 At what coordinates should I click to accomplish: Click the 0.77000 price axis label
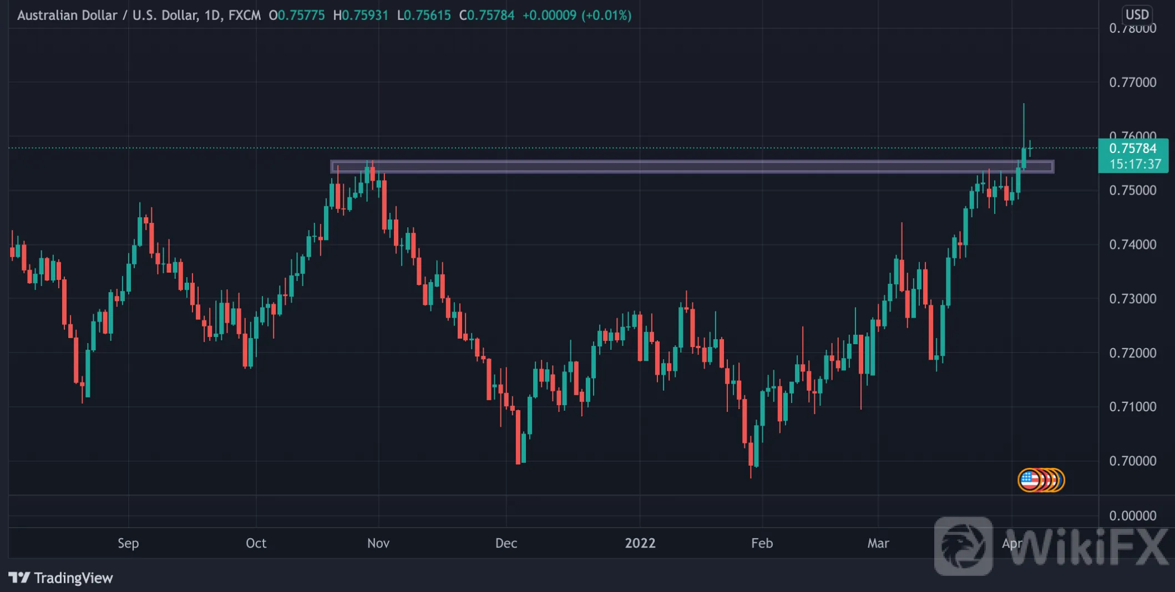[1133, 83]
